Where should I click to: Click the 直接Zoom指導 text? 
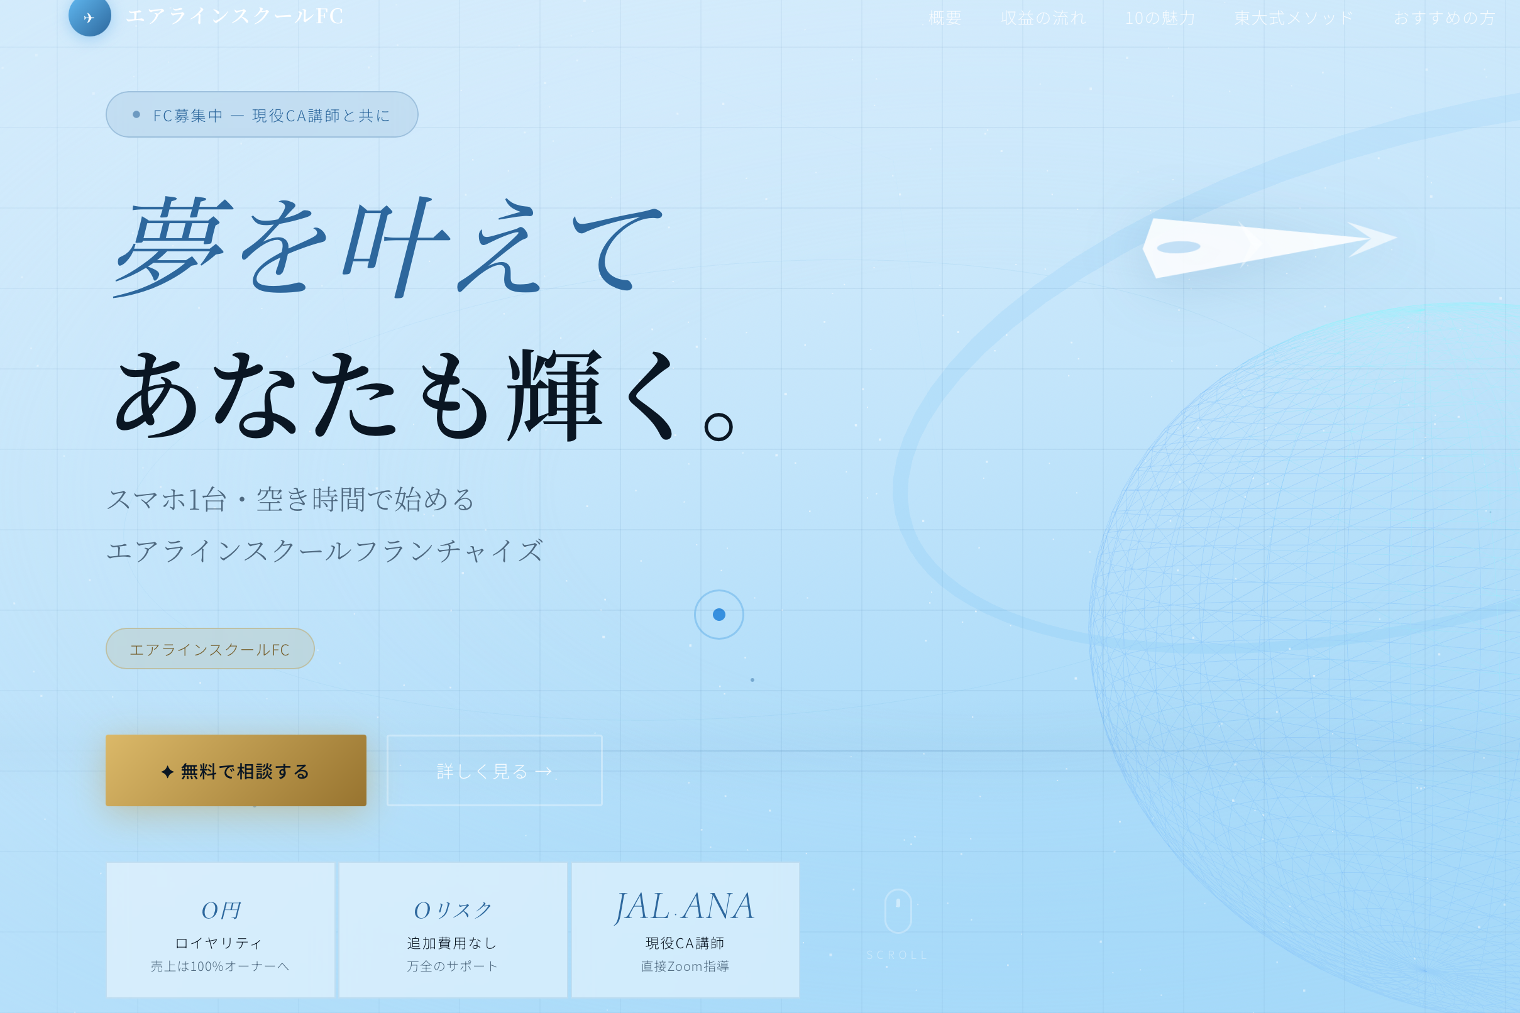686,966
